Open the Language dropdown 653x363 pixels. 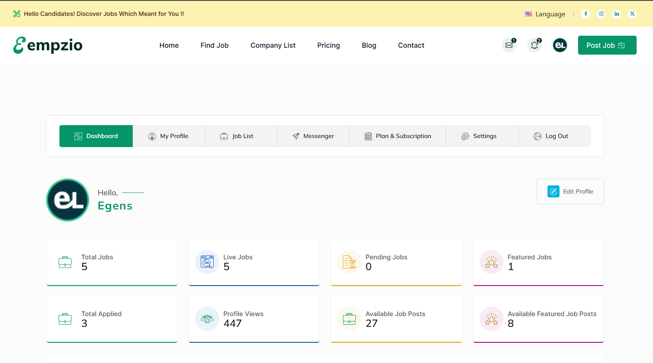(x=545, y=14)
